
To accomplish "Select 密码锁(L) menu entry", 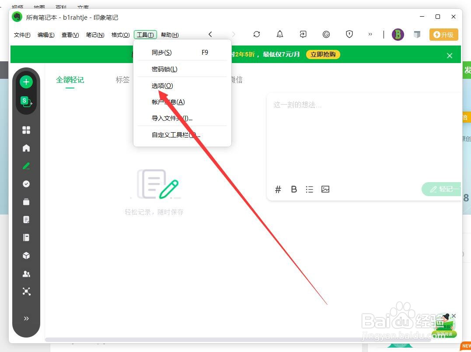I will [x=182, y=69].
